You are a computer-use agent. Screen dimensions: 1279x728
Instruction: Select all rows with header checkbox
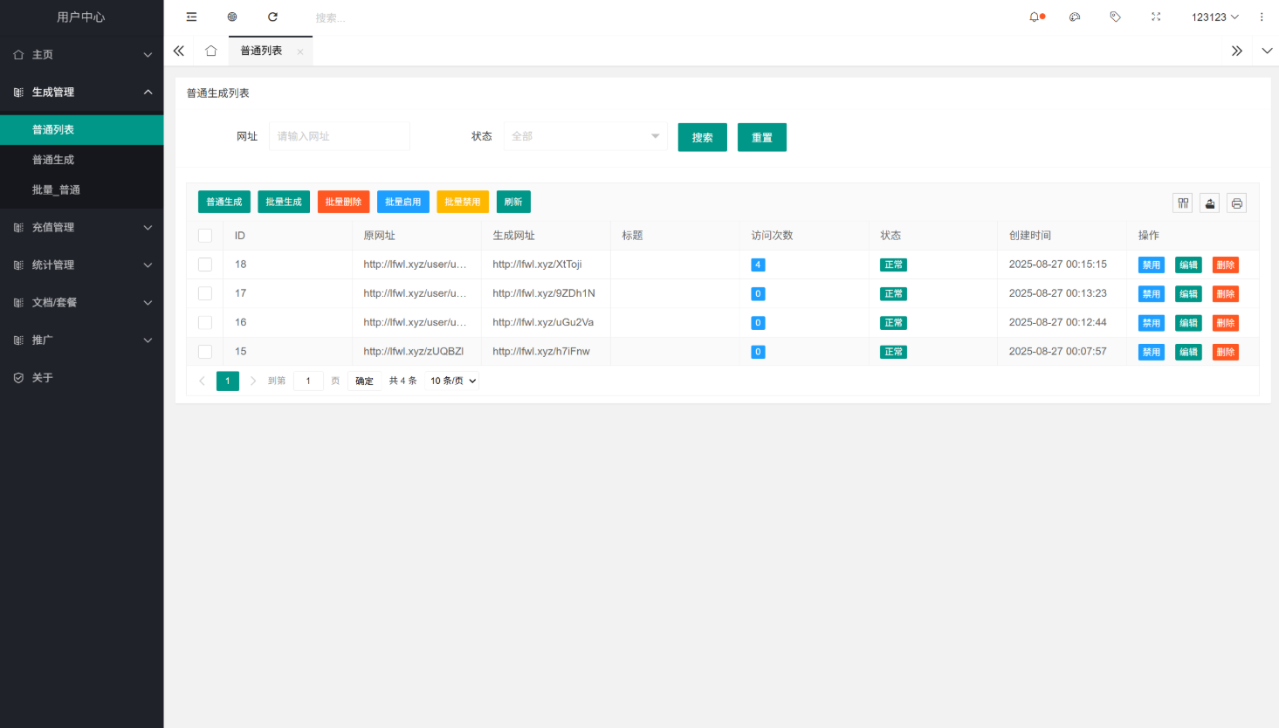(205, 236)
